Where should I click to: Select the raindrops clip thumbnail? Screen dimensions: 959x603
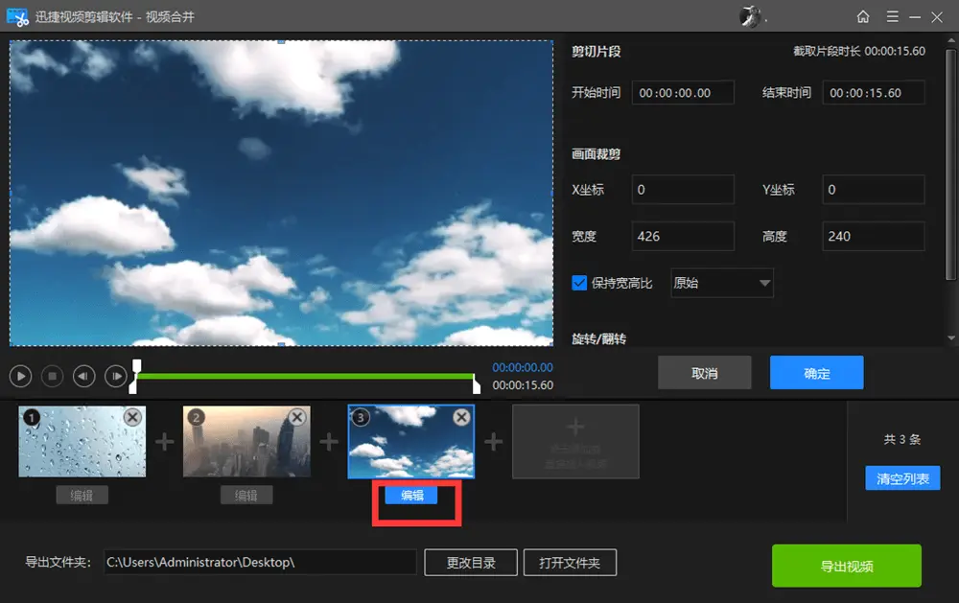[82, 442]
